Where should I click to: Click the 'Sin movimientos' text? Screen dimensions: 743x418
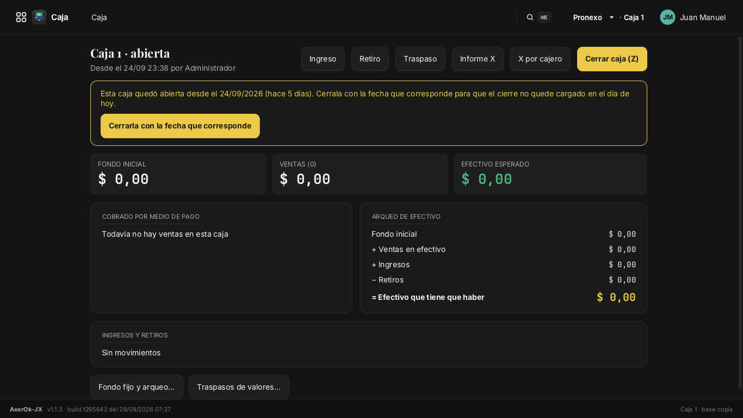(x=131, y=353)
